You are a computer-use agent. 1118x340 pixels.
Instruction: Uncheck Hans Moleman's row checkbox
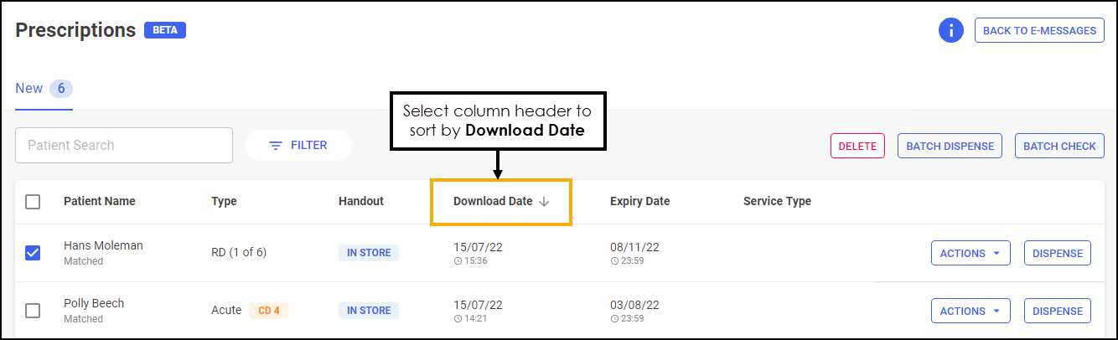click(33, 252)
